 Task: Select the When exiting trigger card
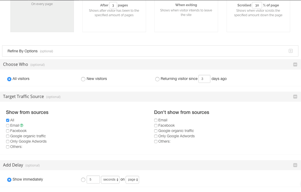186,16
